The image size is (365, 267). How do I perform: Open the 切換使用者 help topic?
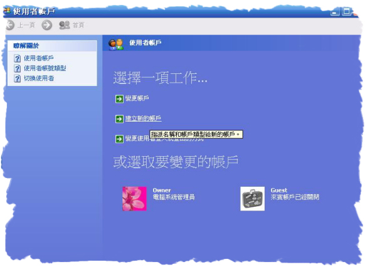click(x=39, y=78)
